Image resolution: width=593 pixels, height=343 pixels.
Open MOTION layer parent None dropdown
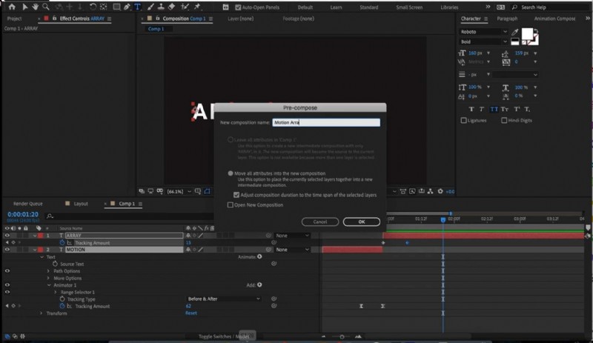click(292, 250)
